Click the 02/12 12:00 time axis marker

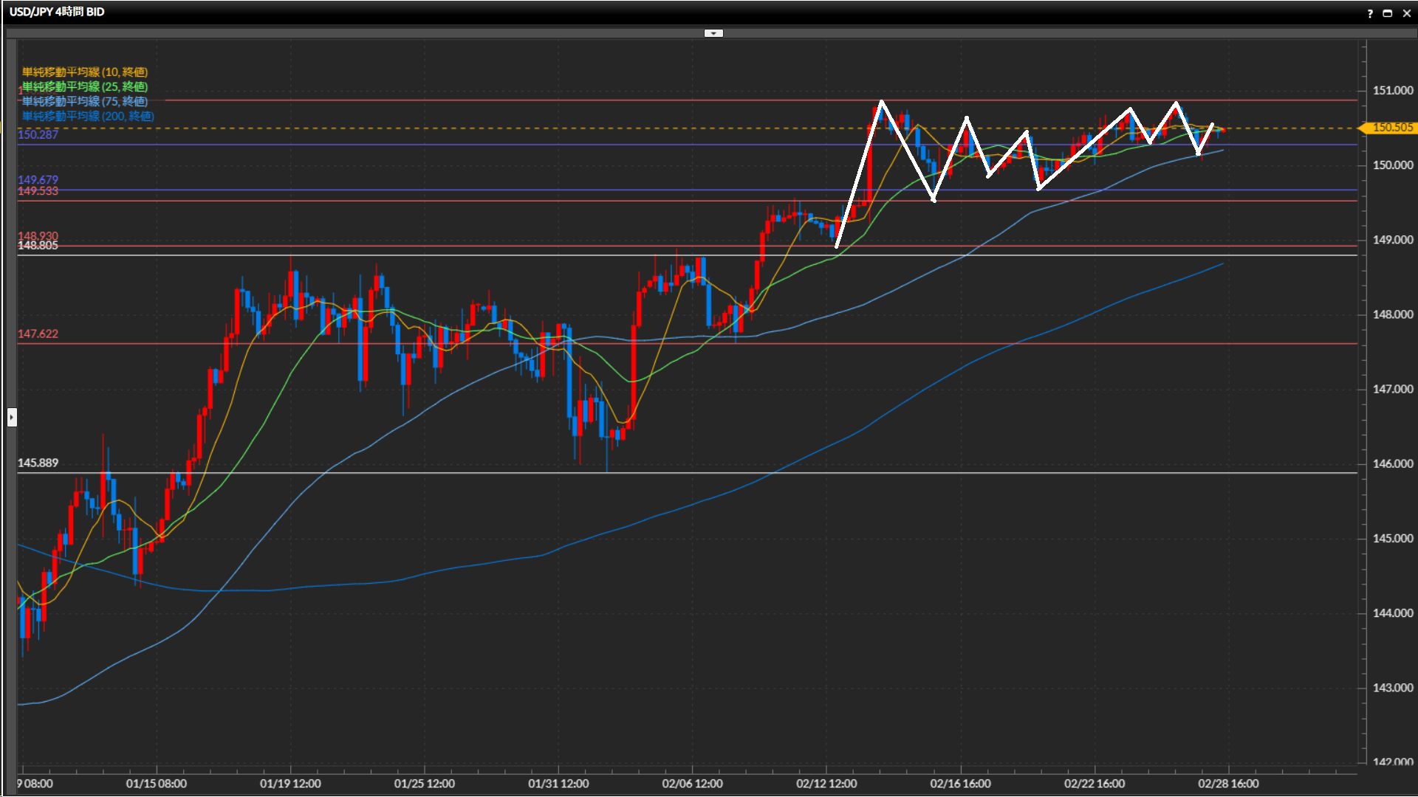tap(826, 783)
